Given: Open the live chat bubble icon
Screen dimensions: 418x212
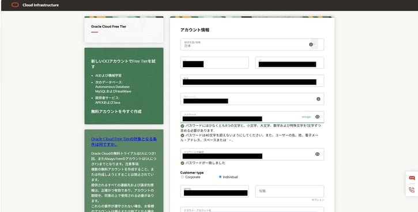Looking at the screenshot, I should click(412, 178).
